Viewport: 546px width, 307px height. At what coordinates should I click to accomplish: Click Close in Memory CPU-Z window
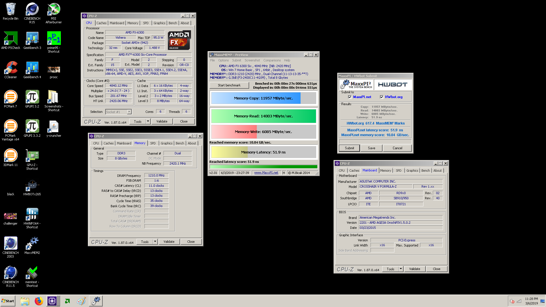191,242
